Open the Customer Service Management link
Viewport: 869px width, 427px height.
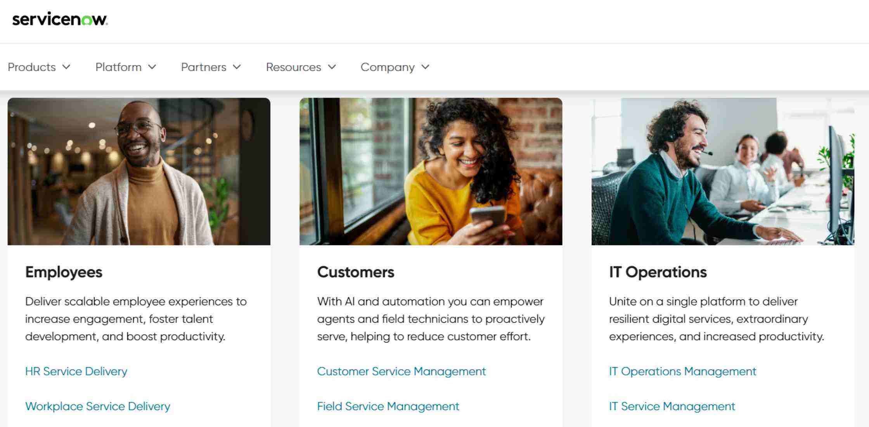coord(401,371)
